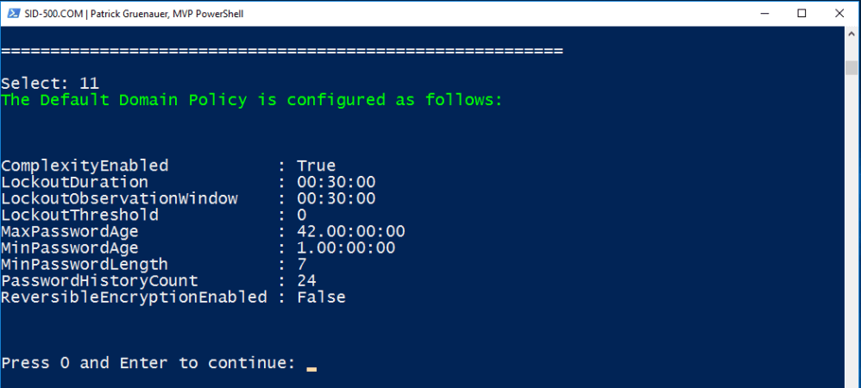This screenshot has height=388, width=861.
Task: Click the scrollbar up arrow
Action: [852, 33]
